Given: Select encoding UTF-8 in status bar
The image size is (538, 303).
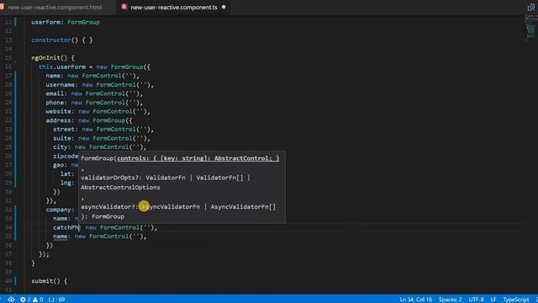Looking at the screenshot, I should point(477,300).
